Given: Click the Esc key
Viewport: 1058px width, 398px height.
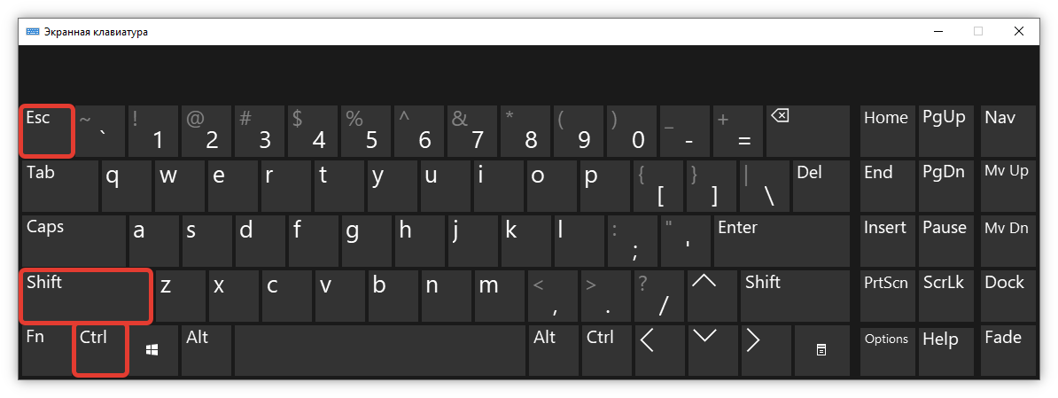Looking at the screenshot, I should (x=47, y=131).
